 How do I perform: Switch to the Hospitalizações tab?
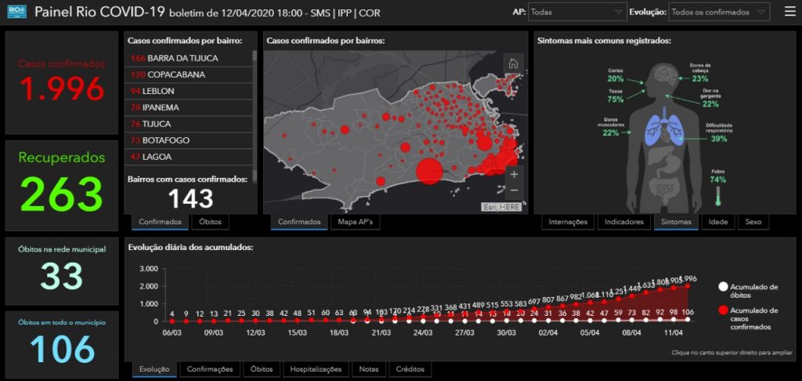(x=316, y=368)
